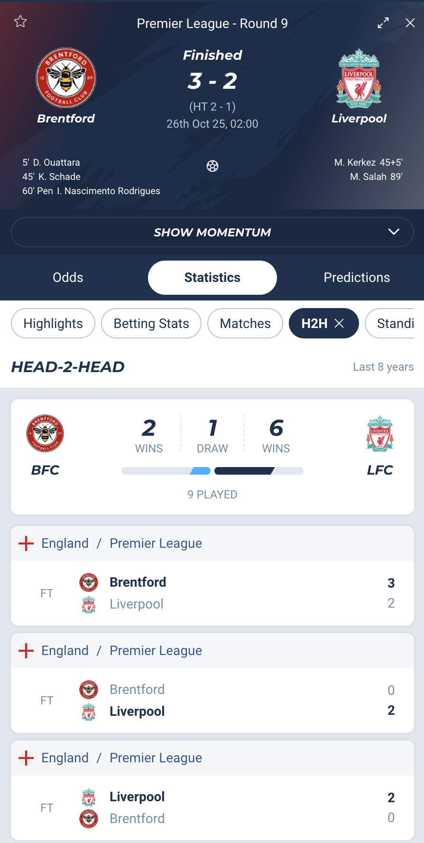Click the favorite star icon
This screenshot has height=843, width=424.
(20, 21)
